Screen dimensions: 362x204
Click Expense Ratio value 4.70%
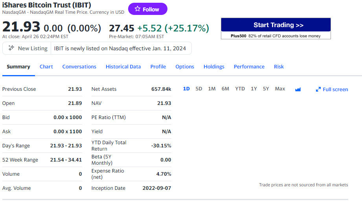(x=164, y=174)
